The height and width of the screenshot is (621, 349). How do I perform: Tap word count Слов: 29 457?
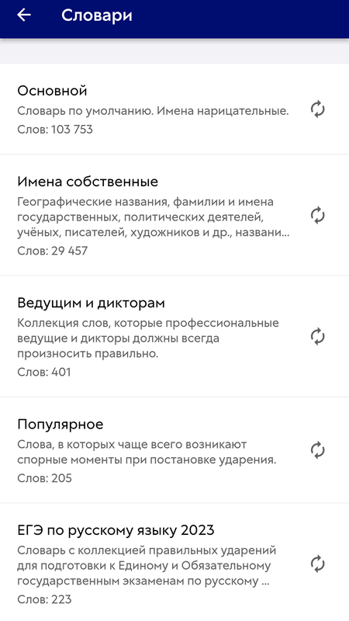click(52, 251)
